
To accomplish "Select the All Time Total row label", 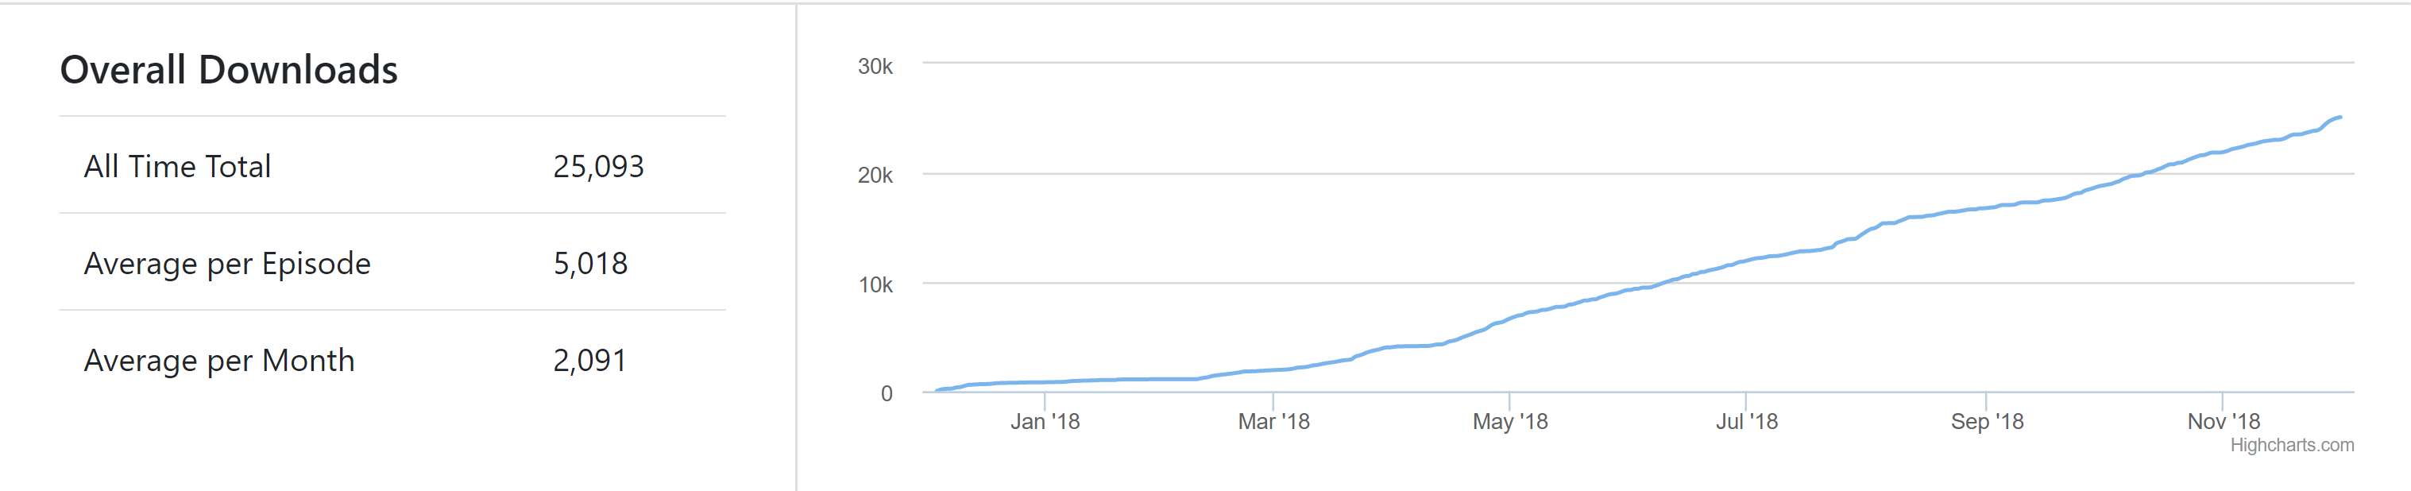I will click(x=178, y=167).
